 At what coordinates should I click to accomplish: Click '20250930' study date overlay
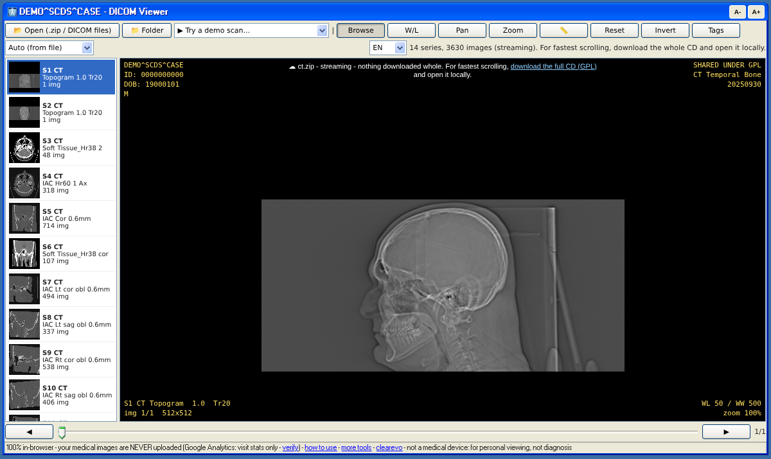(744, 84)
